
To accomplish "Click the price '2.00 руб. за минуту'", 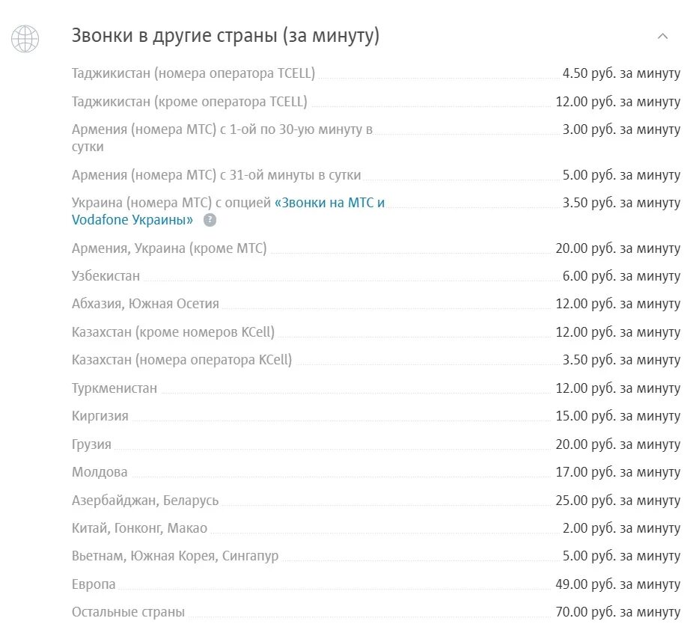I will coord(621,528).
